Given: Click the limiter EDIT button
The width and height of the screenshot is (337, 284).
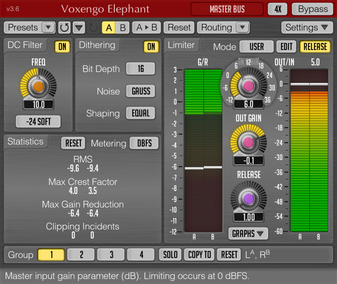Looking at the screenshot, I should [286, 46].
